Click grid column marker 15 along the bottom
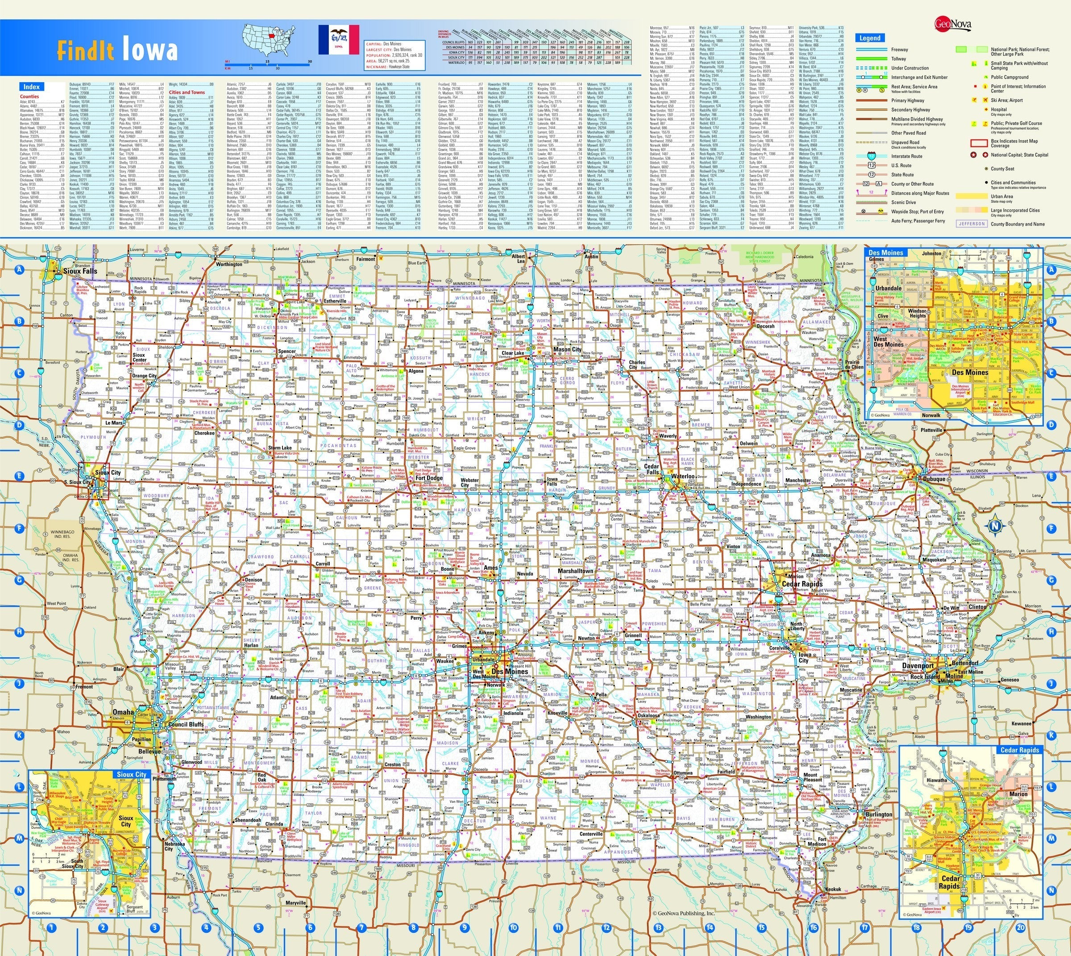 [761, 928]
